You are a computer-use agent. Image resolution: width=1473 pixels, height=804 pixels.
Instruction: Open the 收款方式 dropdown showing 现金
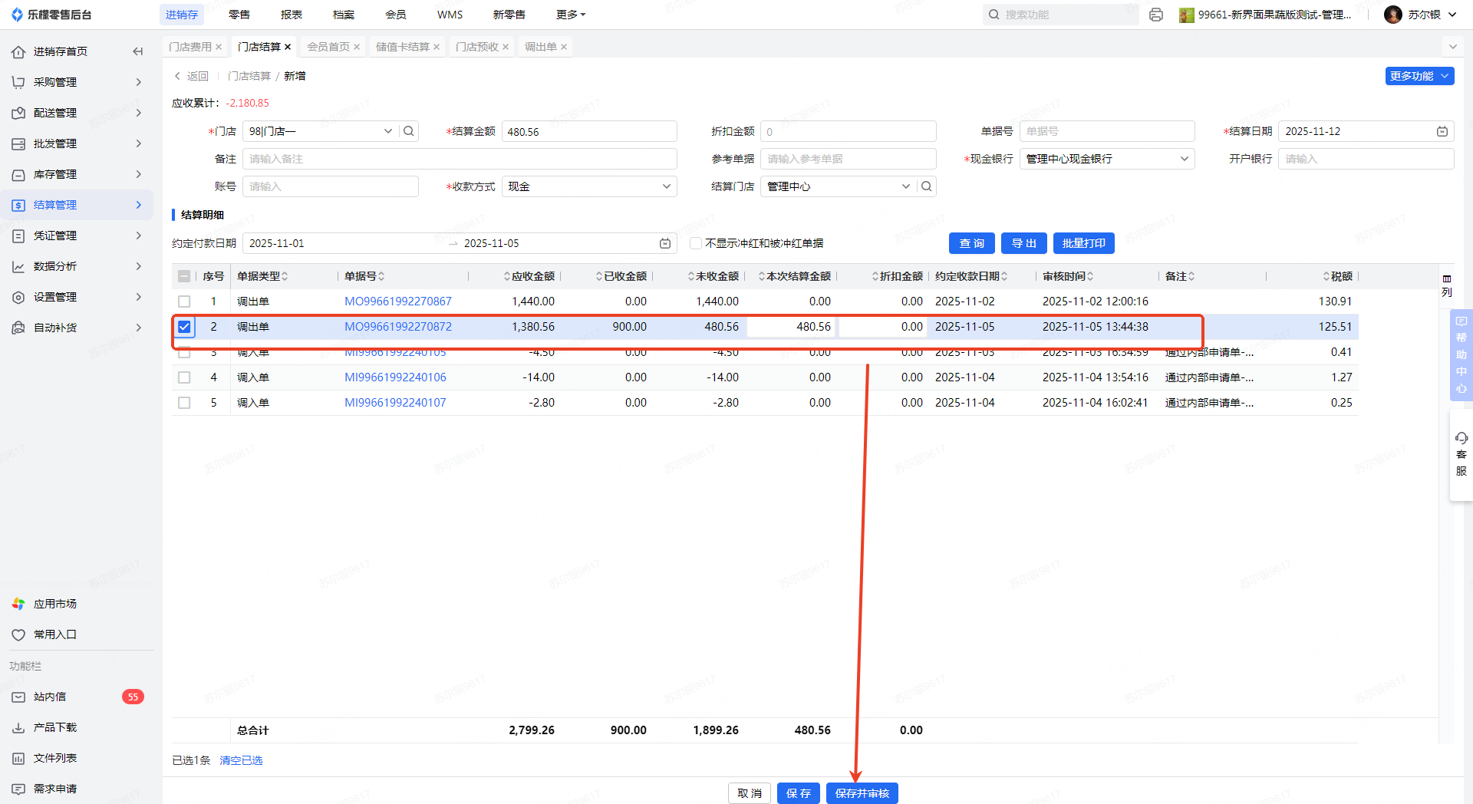[x=588, y=186]
